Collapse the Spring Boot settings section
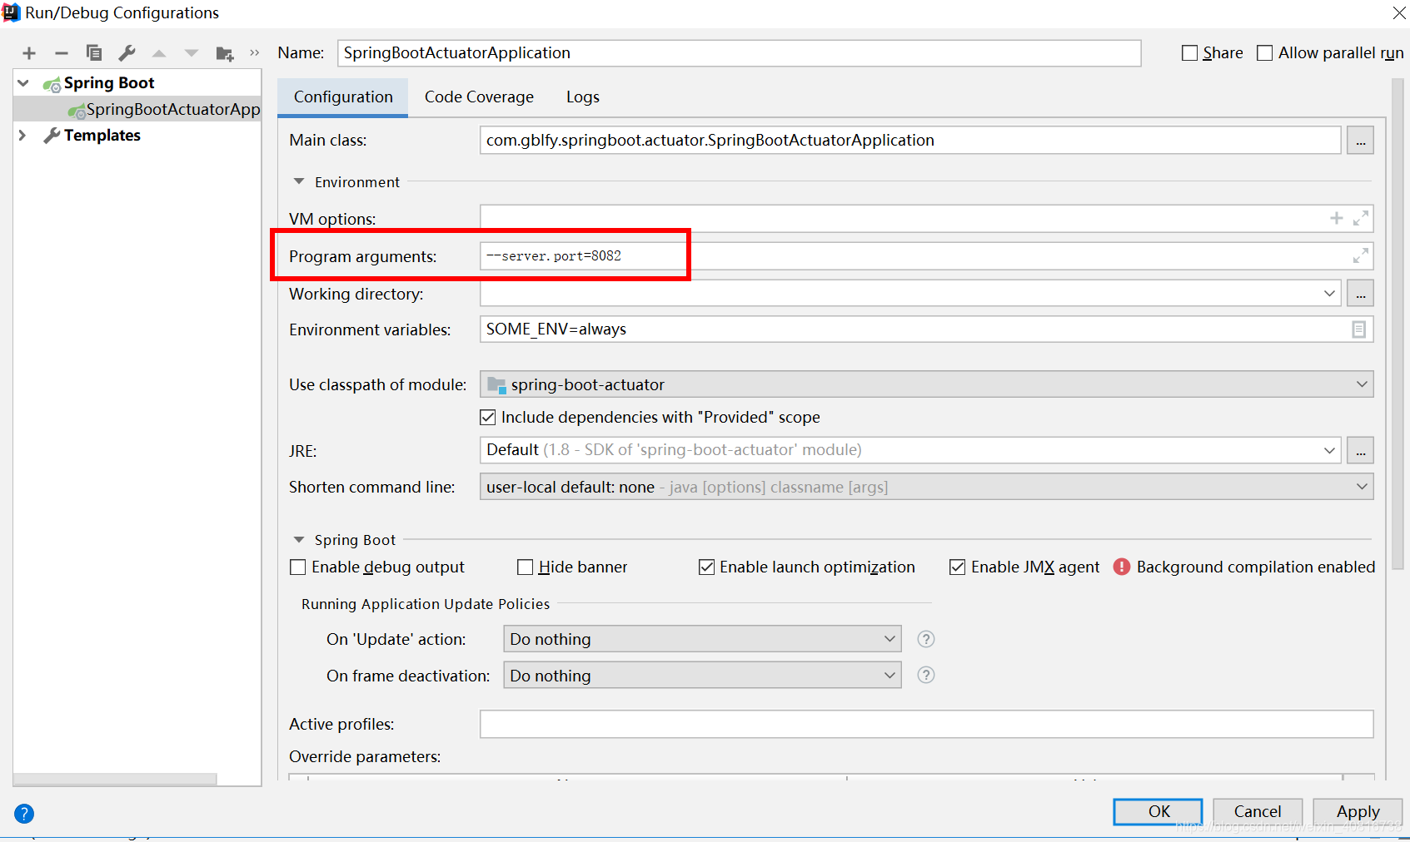Image resolution: width=1410 pixels, height=842 pixels. click(299, 540)
